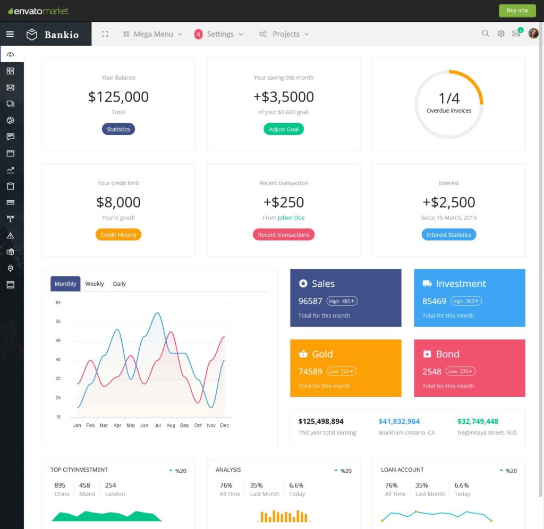Toggle fullscreen mode using the expand icon
Viewport: 544px width, 529px height.
click(x=105, y=33)
